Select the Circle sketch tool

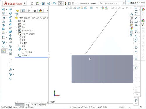[136, 29]
